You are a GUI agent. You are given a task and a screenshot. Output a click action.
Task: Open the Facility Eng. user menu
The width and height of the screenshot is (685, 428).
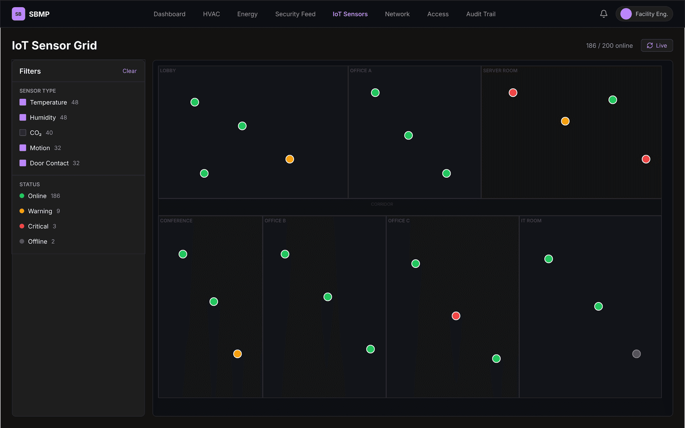644,14
